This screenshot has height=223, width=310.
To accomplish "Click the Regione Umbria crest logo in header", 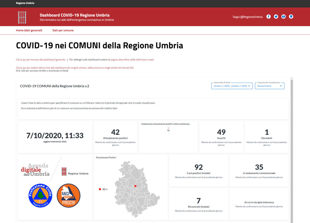I will click(x=22, y=17).
